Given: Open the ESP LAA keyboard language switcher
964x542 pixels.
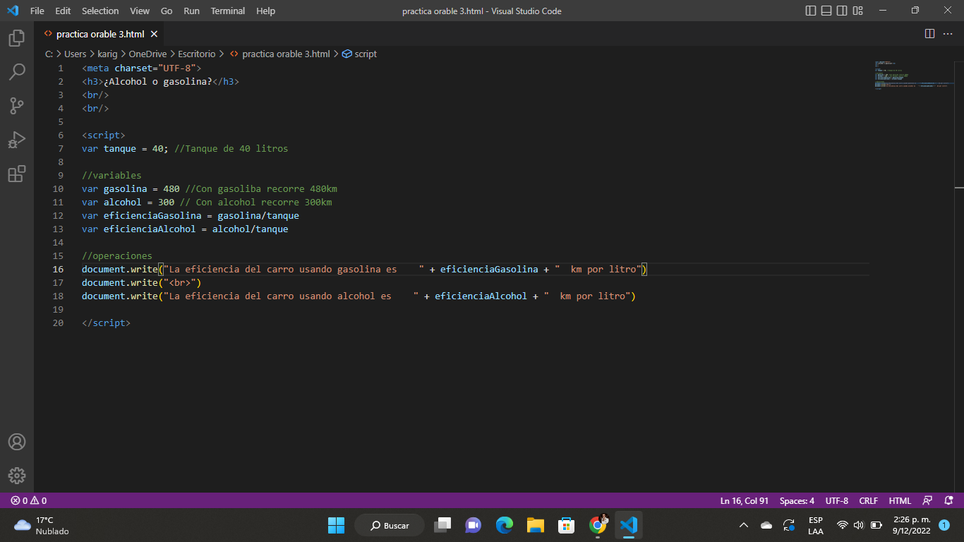Looking at the screenshot, I should coord(816,525).
